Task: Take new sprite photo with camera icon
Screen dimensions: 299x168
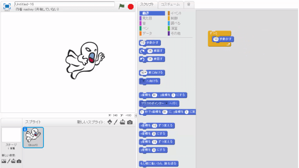Action: (130, 122)
